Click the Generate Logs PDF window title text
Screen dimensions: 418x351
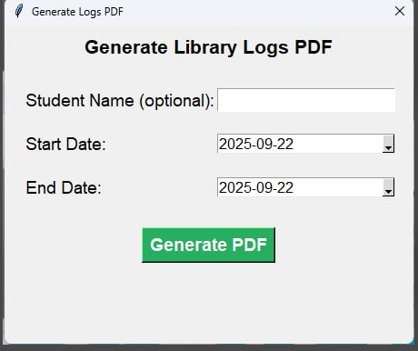coord(77,12)
